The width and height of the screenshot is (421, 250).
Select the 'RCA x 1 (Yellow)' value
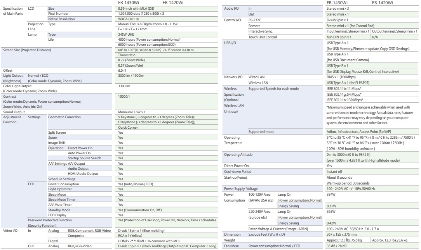coord(130,236)
